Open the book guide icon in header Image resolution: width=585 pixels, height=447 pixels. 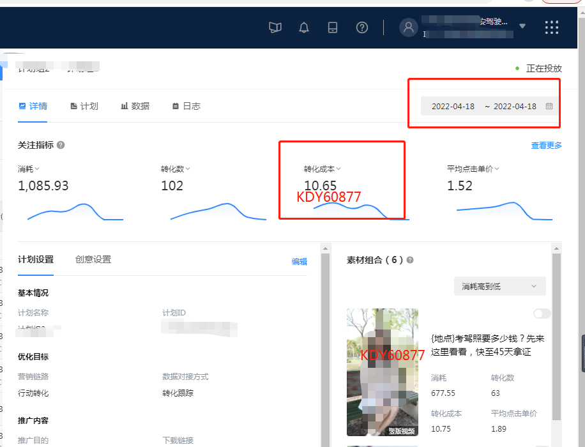click(275, 27)
